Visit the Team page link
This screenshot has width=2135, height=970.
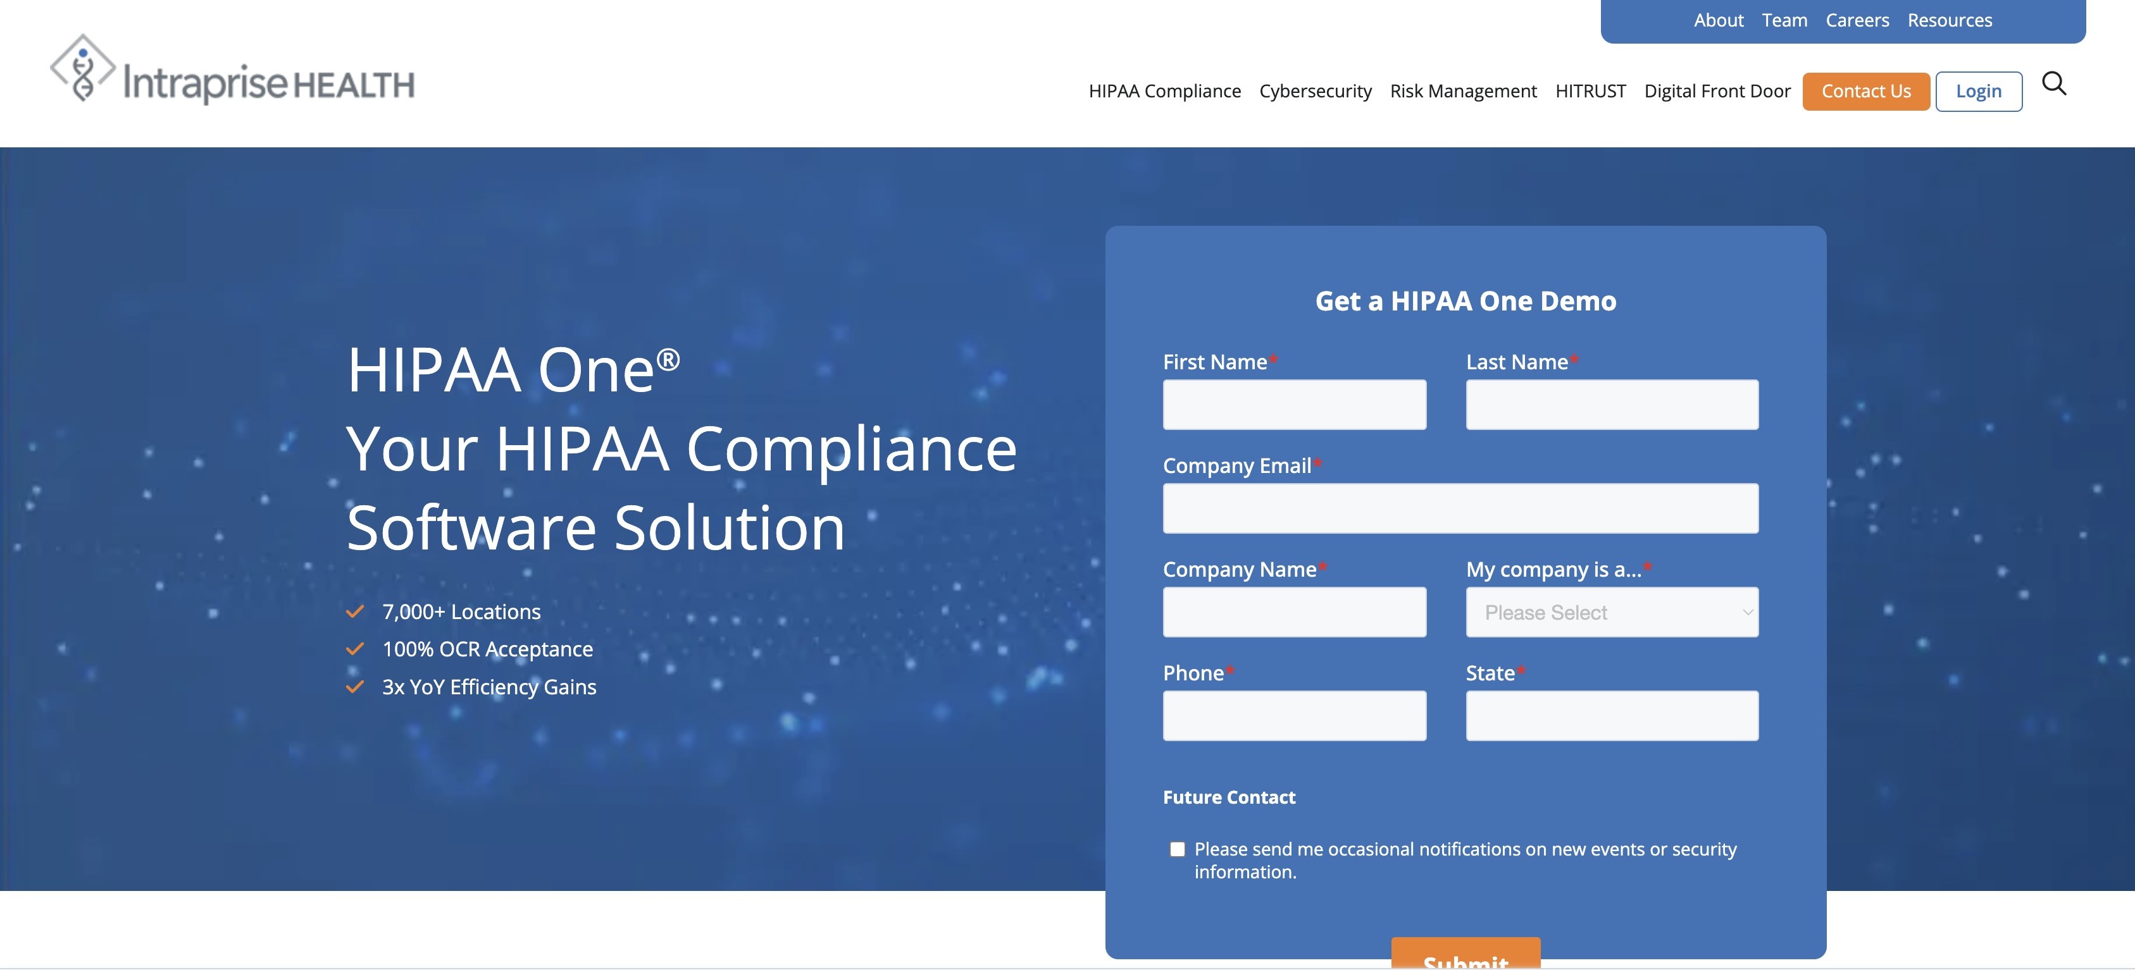[x=1784, y=20]
